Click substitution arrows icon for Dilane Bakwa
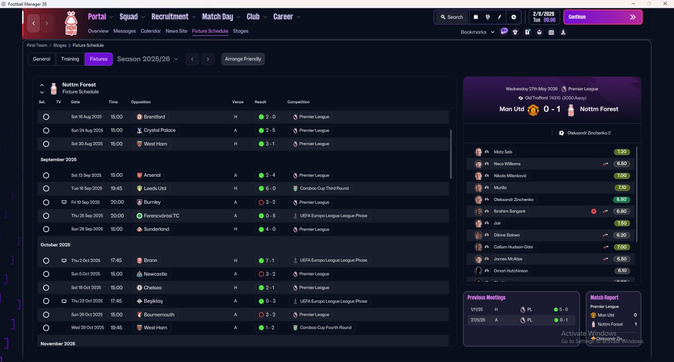The image size is (674, 362). (x=606, y=235)
